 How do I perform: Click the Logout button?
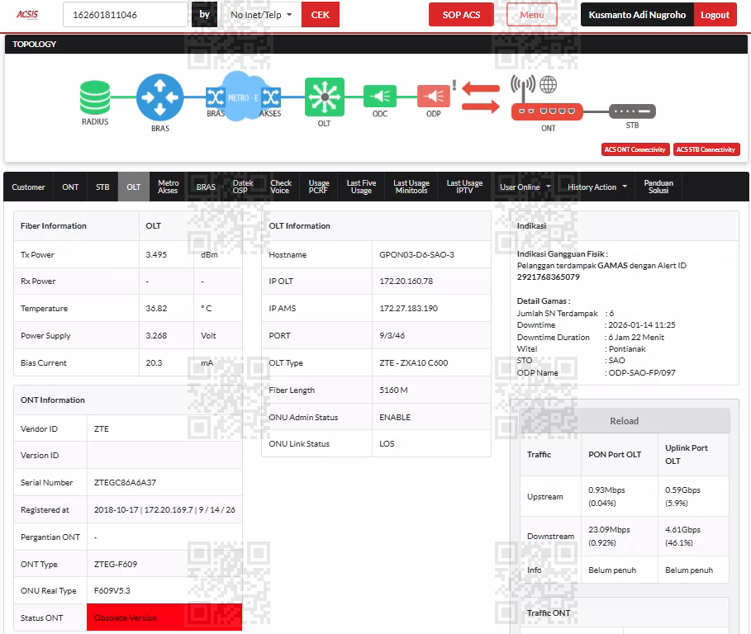click(x=715, y=15)
